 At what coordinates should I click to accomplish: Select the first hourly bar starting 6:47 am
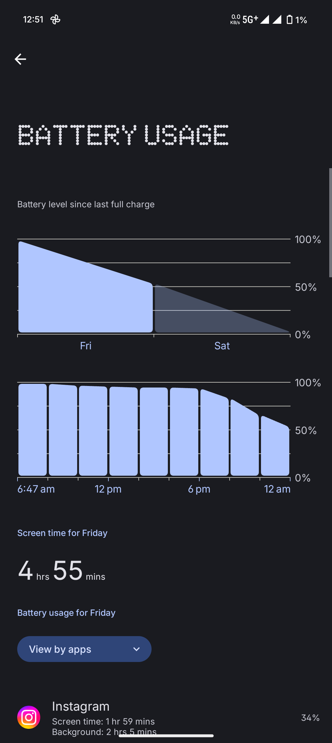pyautogui.click(x=33, y=430)
